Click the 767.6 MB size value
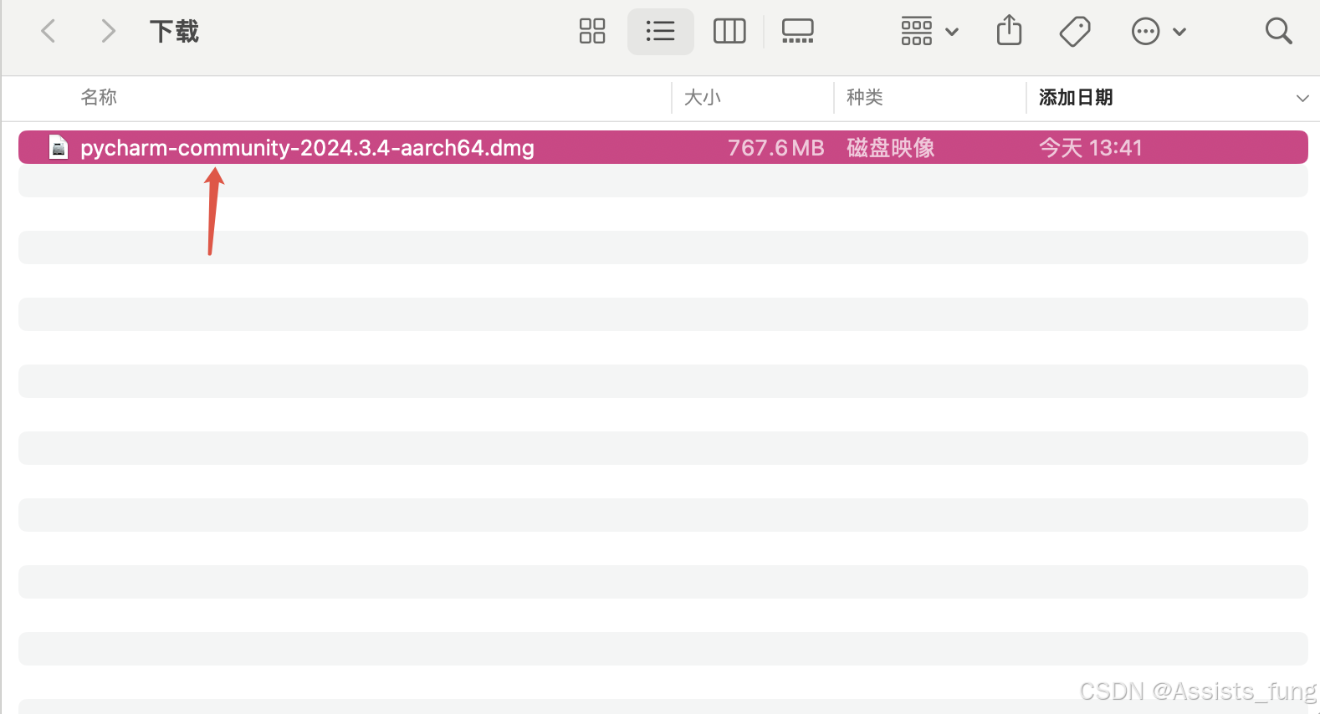The height and width of the screenshot is (714, 1320). tap(775, 148)
